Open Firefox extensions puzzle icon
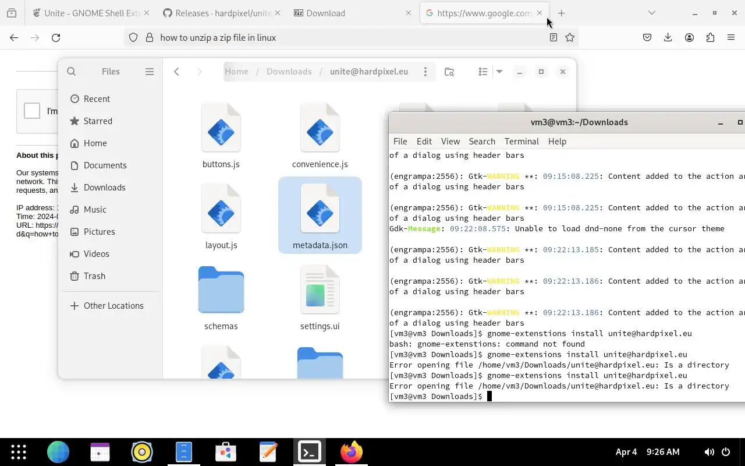The image size is (745, 466). [710, 37]
